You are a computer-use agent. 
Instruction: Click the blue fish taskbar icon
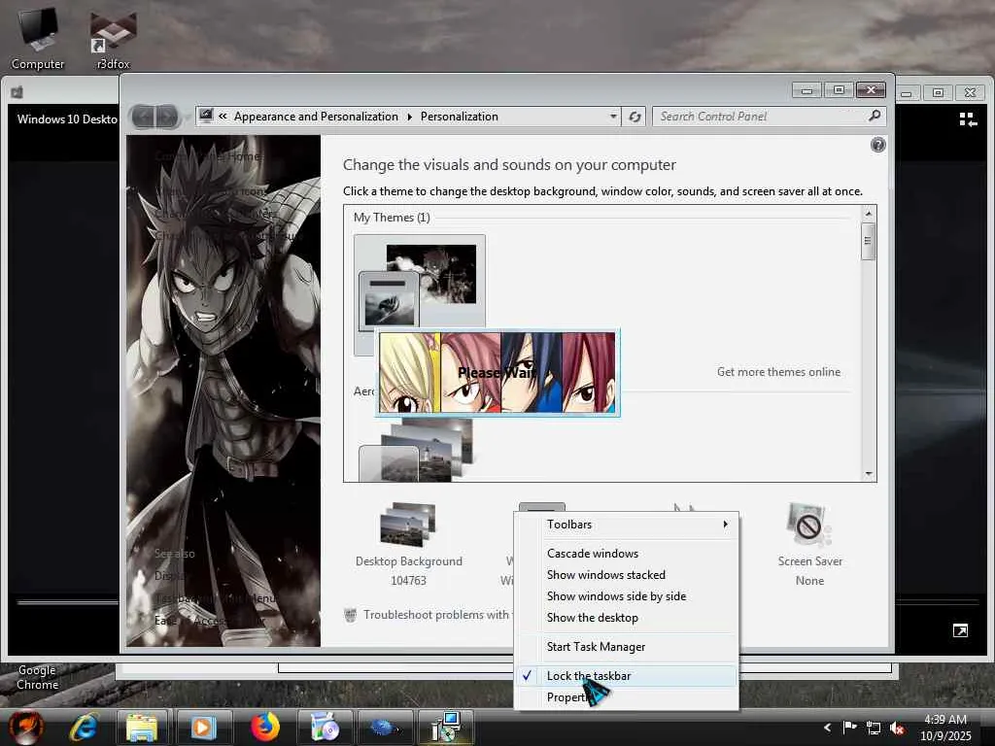(383, 727)
